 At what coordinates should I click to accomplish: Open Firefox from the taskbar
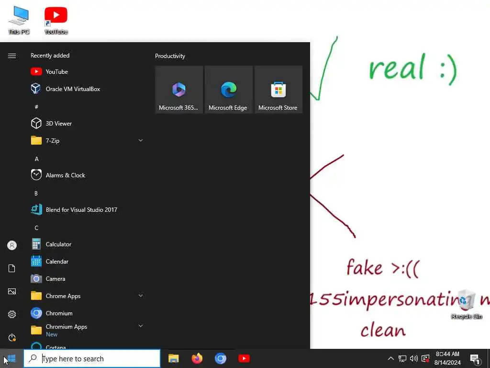[197, 358]
